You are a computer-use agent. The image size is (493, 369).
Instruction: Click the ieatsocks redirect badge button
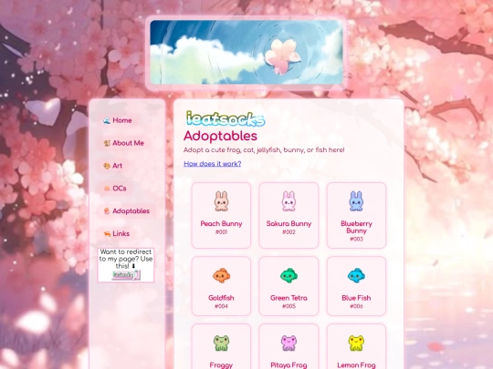(x=126, y=275)
